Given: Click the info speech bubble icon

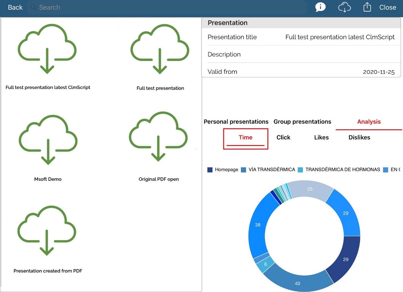Looking at the screenshot, I should point(320,7).
